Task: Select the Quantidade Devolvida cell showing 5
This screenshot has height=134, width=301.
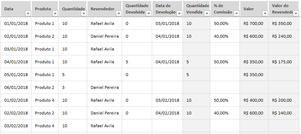Action: click(x=137, y=62)
